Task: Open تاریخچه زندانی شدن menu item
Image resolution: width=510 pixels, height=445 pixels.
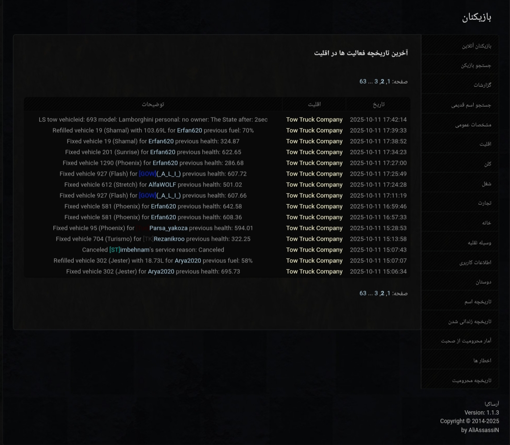Action: point(469,321)
